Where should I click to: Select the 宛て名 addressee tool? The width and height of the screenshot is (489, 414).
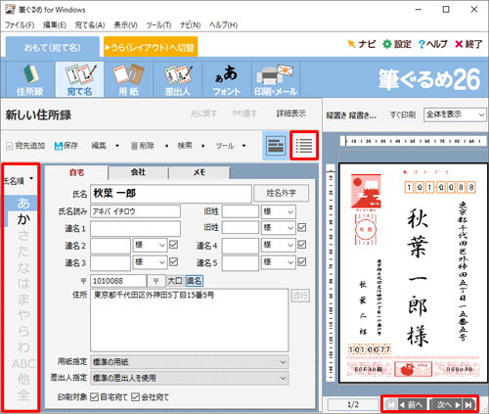pyautogui.click(x=79, y=79)
